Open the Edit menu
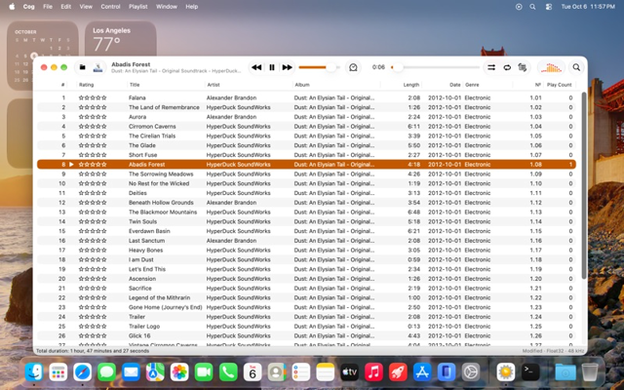The image size is (624, 390). tap(66, 7)
